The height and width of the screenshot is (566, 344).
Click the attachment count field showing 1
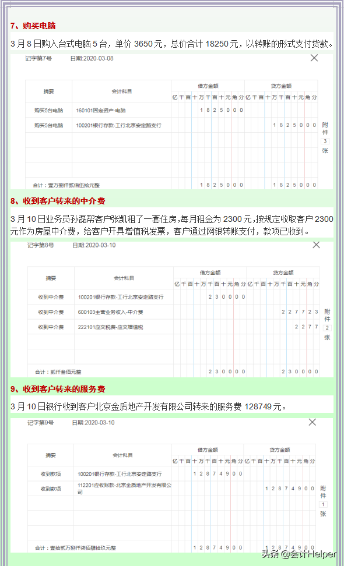pyautogui.click(x=323, y=505)
